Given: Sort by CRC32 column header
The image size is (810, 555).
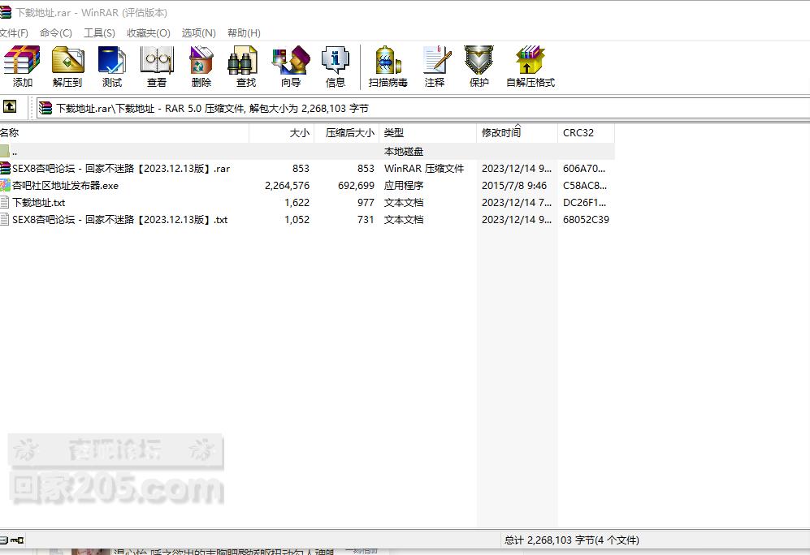Looking at the screenshot, I should coord(587,132).
